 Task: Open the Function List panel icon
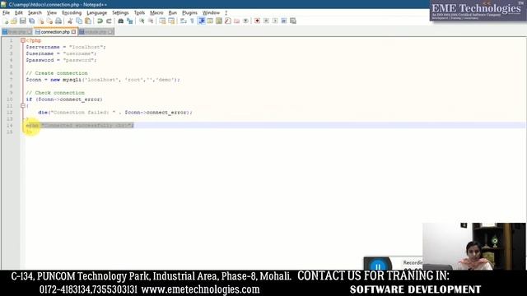tap(228, 21)
